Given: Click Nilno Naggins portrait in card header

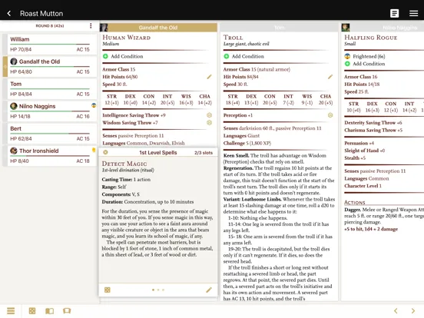Looking at the screenshot, I should pos(346,28).
